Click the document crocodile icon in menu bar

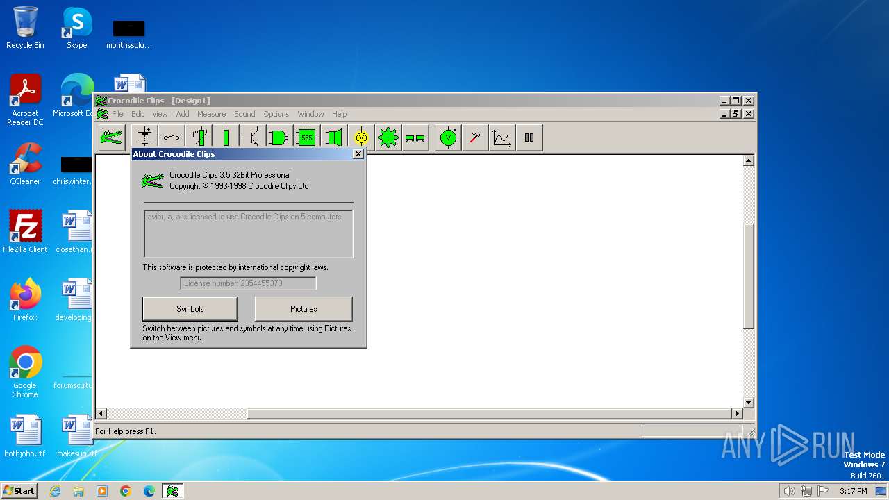[x=102, y=114]
